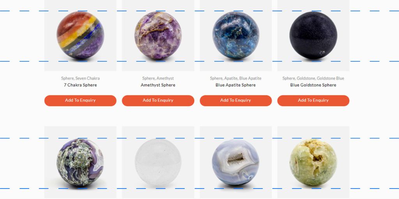
Task: View the blue agate geode sphere image
Action: [x=236, y=162]
